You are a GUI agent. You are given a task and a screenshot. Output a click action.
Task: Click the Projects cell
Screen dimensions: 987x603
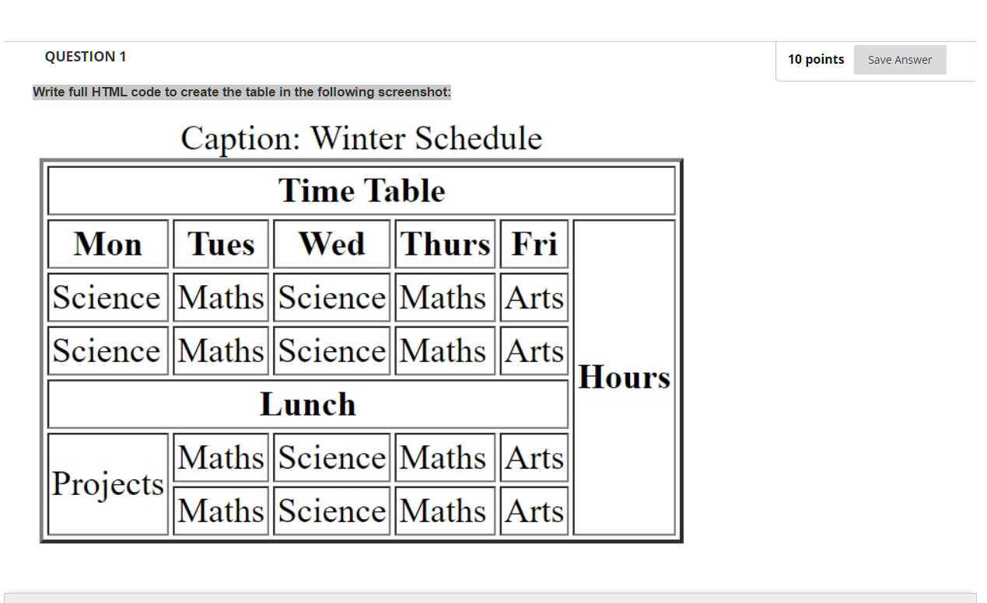107,483
